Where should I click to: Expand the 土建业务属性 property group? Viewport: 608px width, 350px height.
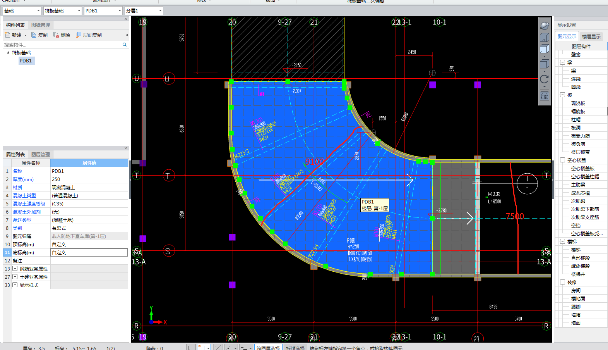tap(15, 277)
